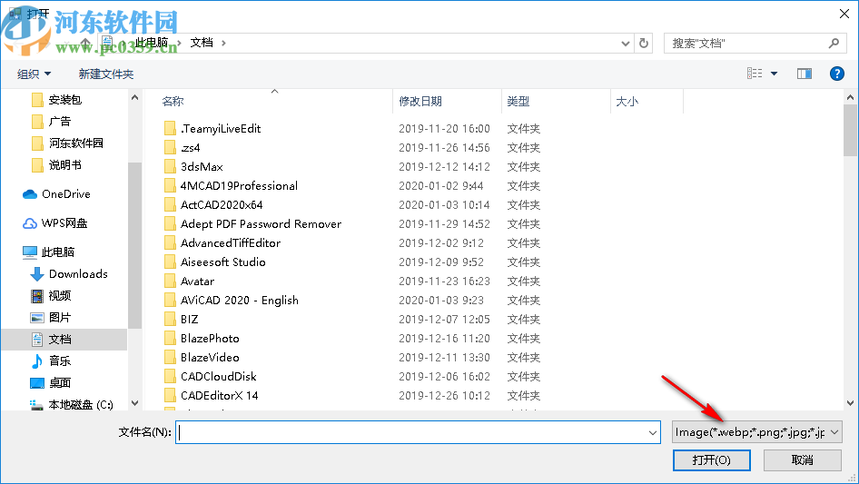Select AdvancedTiffEditor folder
859x484 pixels.
(230, 242)
